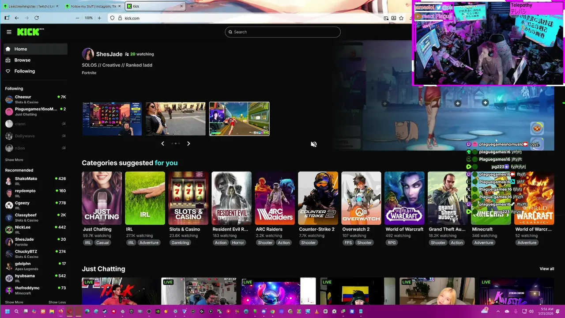Click the Home icon in sidebar
Image resolution: width=565 pixels, height=318 pixels.
point(8,49)
